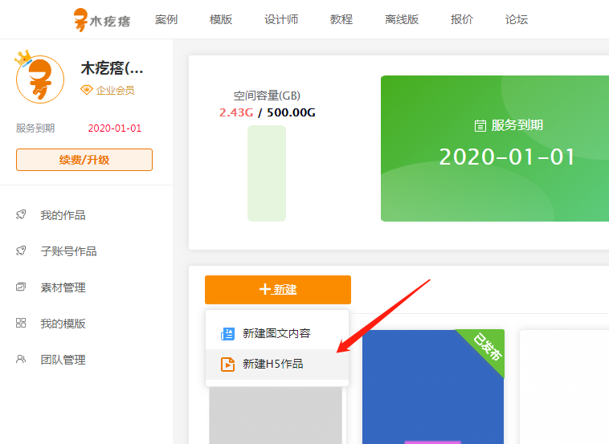Click the grid icon beside 我的模版

tap(21, 323)
